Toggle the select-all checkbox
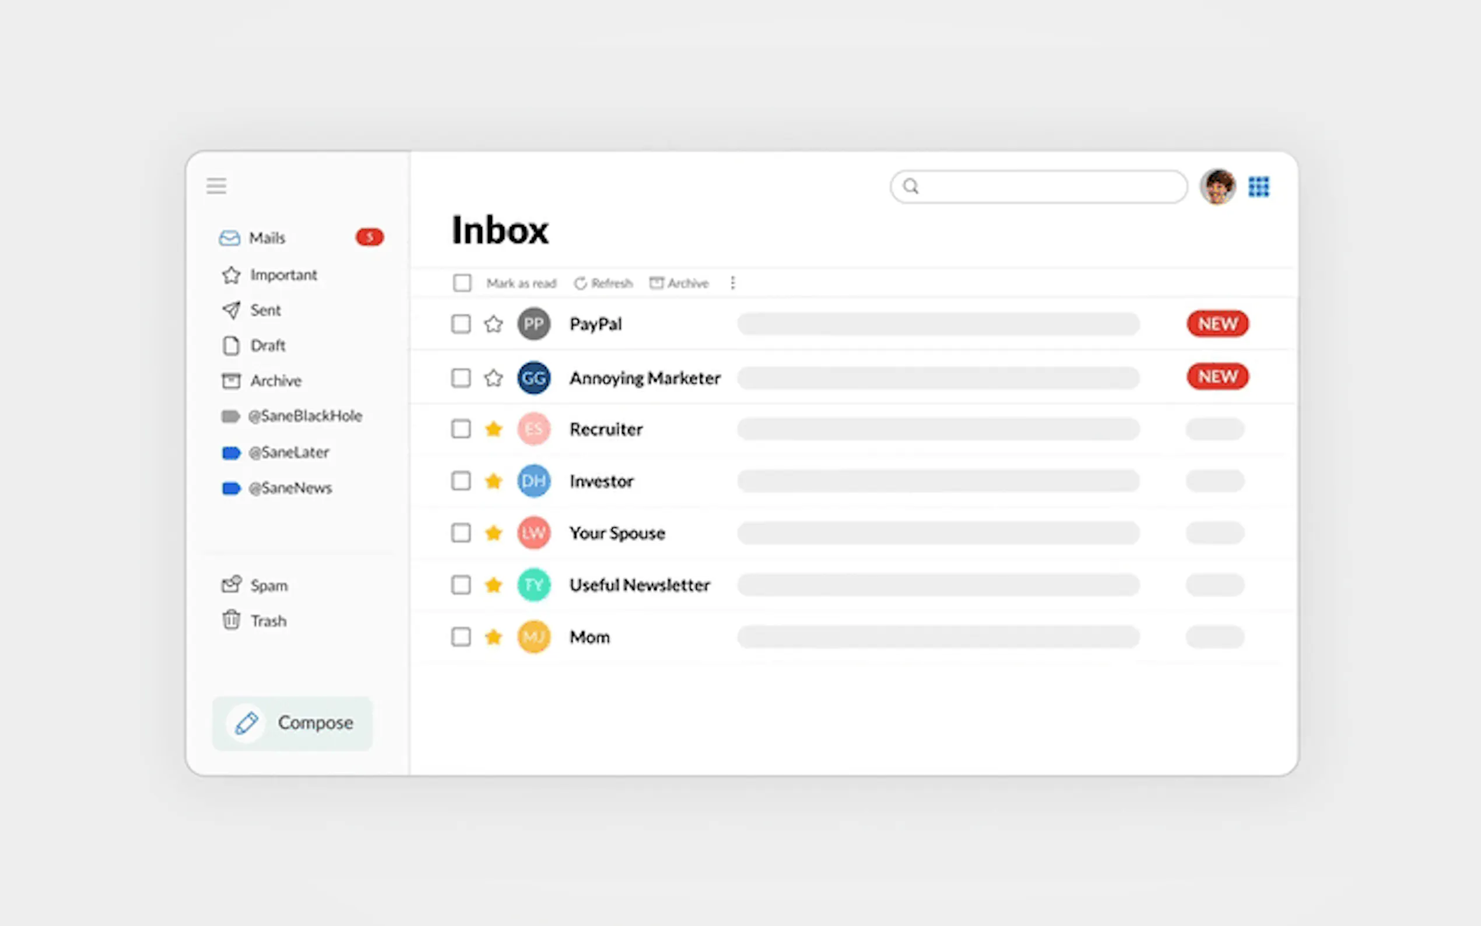Image resolution: width=1481 pixels, height=926 pixels. [462, 283]
